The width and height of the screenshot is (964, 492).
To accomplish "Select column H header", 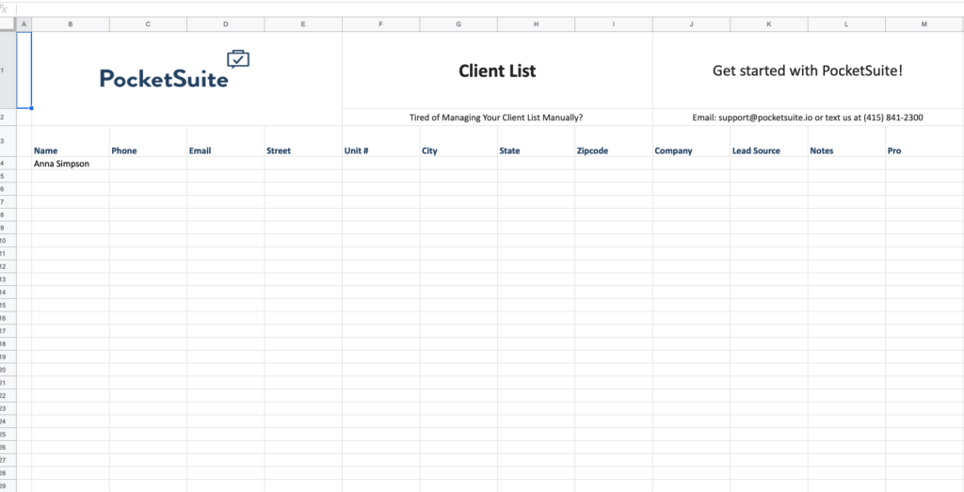I will (536, 24).
